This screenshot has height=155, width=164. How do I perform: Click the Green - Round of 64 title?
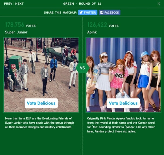pyautogui.click(x=82, y=4)
